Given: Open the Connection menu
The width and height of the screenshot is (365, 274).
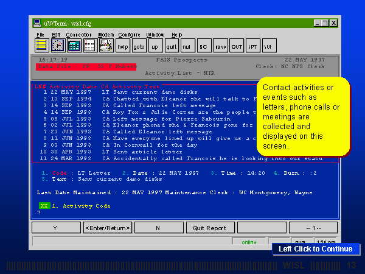Looking at the screenshot, I should [x=78, y=35].
